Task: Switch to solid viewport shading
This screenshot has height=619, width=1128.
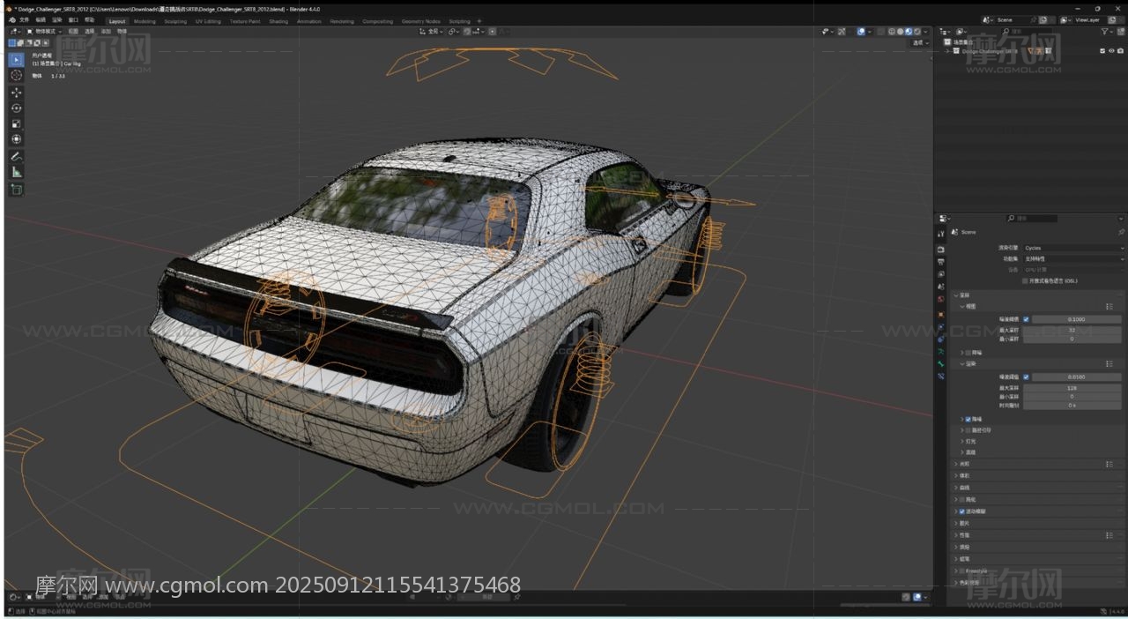Action: click(901, 32)
